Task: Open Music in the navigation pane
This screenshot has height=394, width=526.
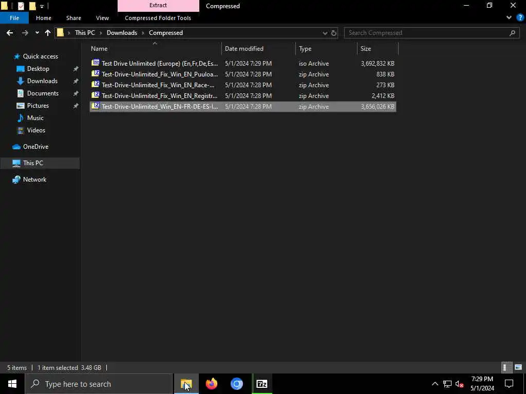Action: pyautogui.click(x=35, y=118)
